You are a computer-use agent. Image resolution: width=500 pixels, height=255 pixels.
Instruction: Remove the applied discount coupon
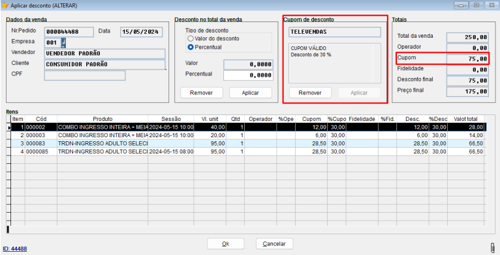pyautogui.click(x=310, y=93)
